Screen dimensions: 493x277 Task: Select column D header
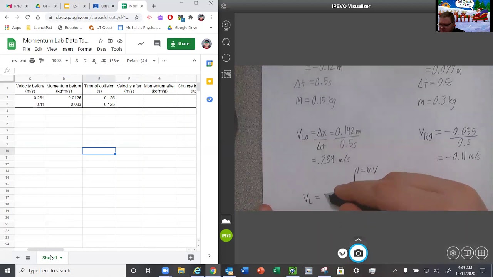[64, 78]
